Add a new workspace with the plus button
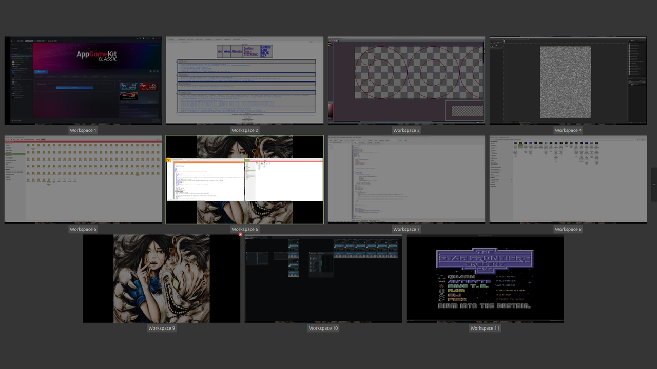The height and width of the screenshot is (369, 657). (654, 184)
